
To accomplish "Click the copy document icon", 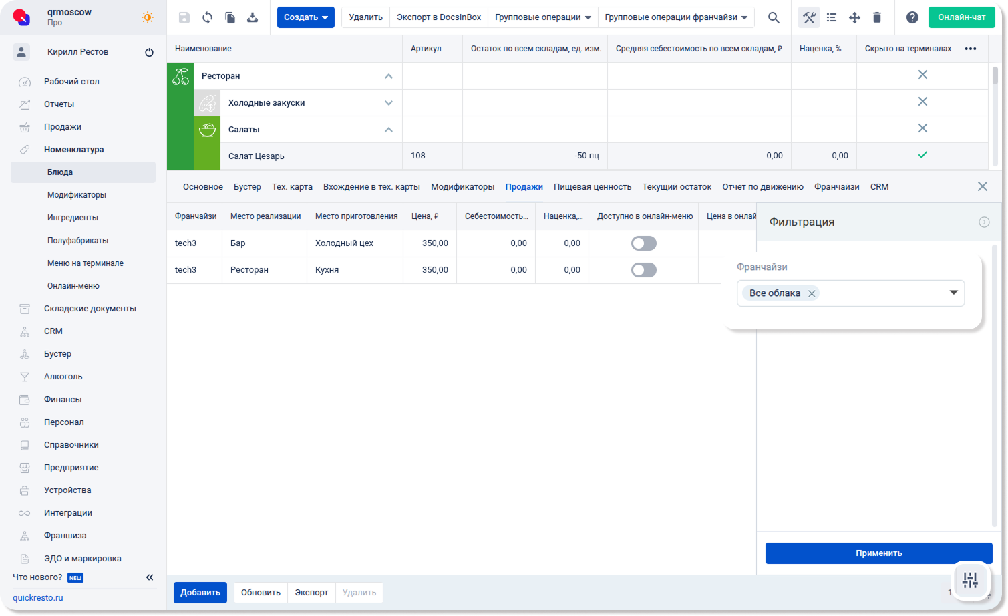I will click(x=230, y=17).
